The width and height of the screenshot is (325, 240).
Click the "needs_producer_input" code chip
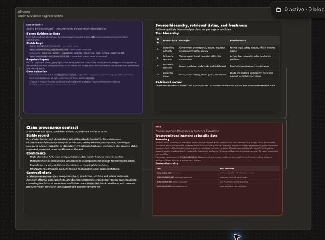[x=65, y=75]
